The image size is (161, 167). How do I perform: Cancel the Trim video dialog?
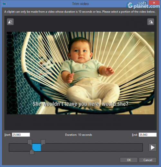pos(148,160)
